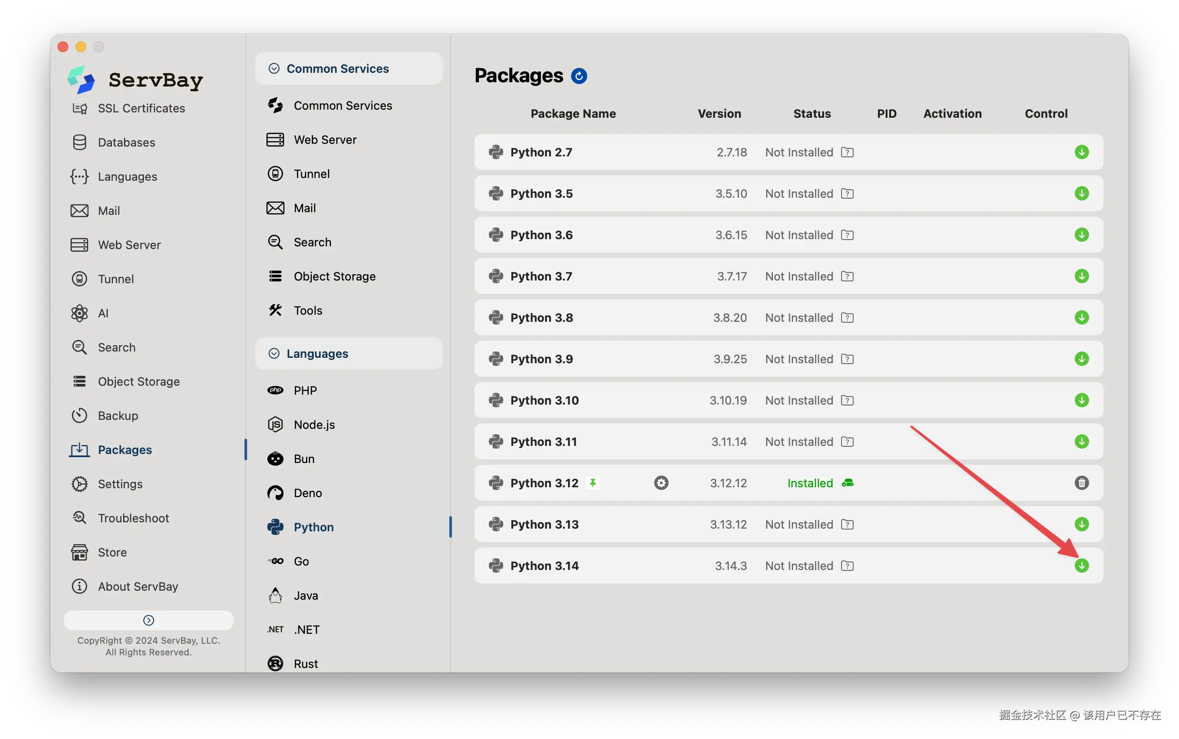1179x739 pixels.
Task: Go to About ServBay
Action: click(x=138, y=587)
